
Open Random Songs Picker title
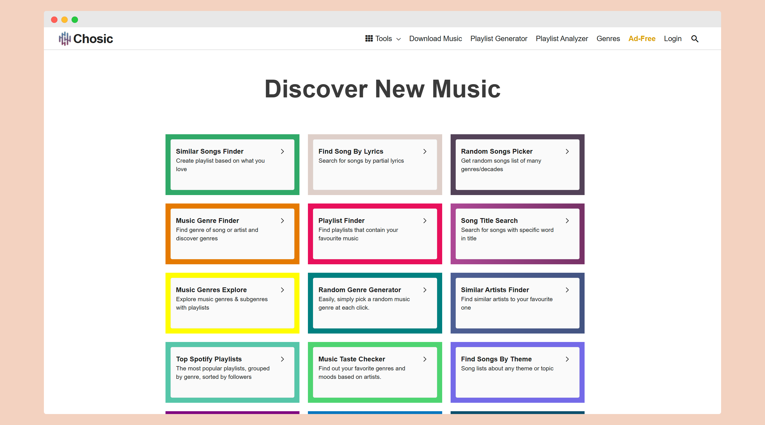(x=496, y=151)
